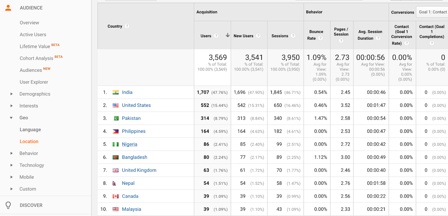Open the Philippines country link
The image size is (448, 216).
134,131
